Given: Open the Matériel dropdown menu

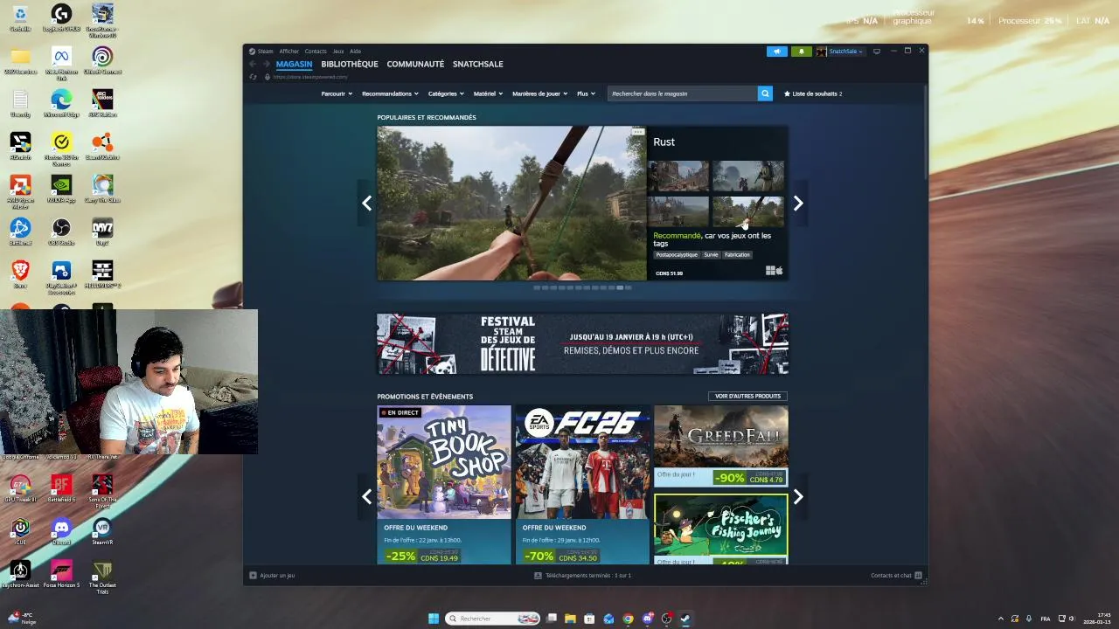Looking at the screenshot, I should click(488, 93).
